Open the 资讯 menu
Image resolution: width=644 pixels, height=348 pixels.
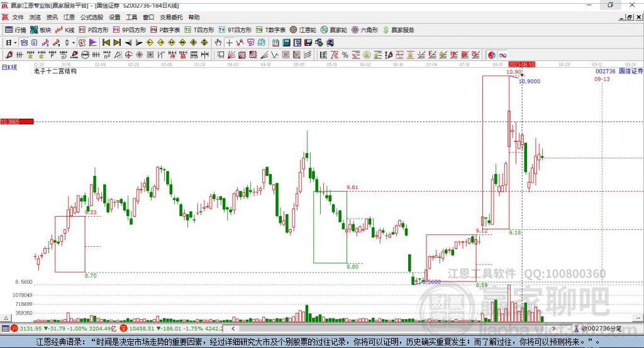coord(52,17)
